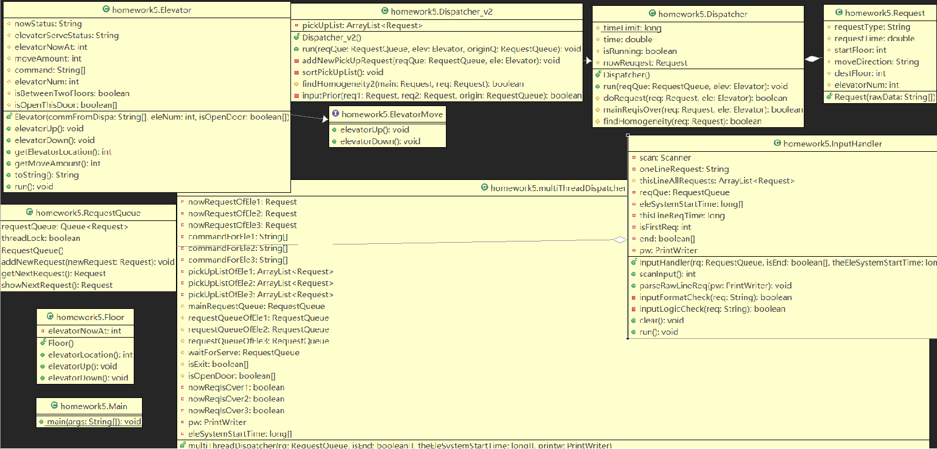Select the waitForServe: RequestQueue field
Screen dimensions: 937x449
243,352
